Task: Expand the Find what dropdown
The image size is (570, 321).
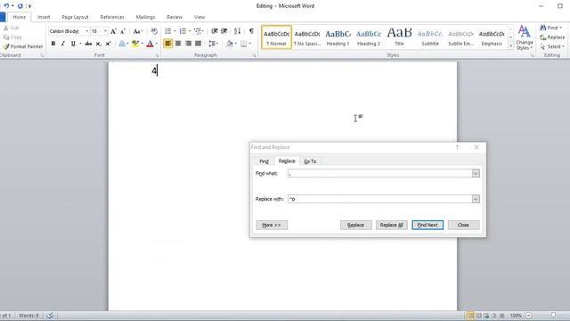Action: tap(476, 174)
